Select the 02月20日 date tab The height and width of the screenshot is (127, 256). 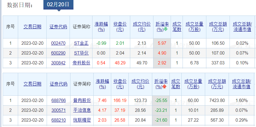58,4
